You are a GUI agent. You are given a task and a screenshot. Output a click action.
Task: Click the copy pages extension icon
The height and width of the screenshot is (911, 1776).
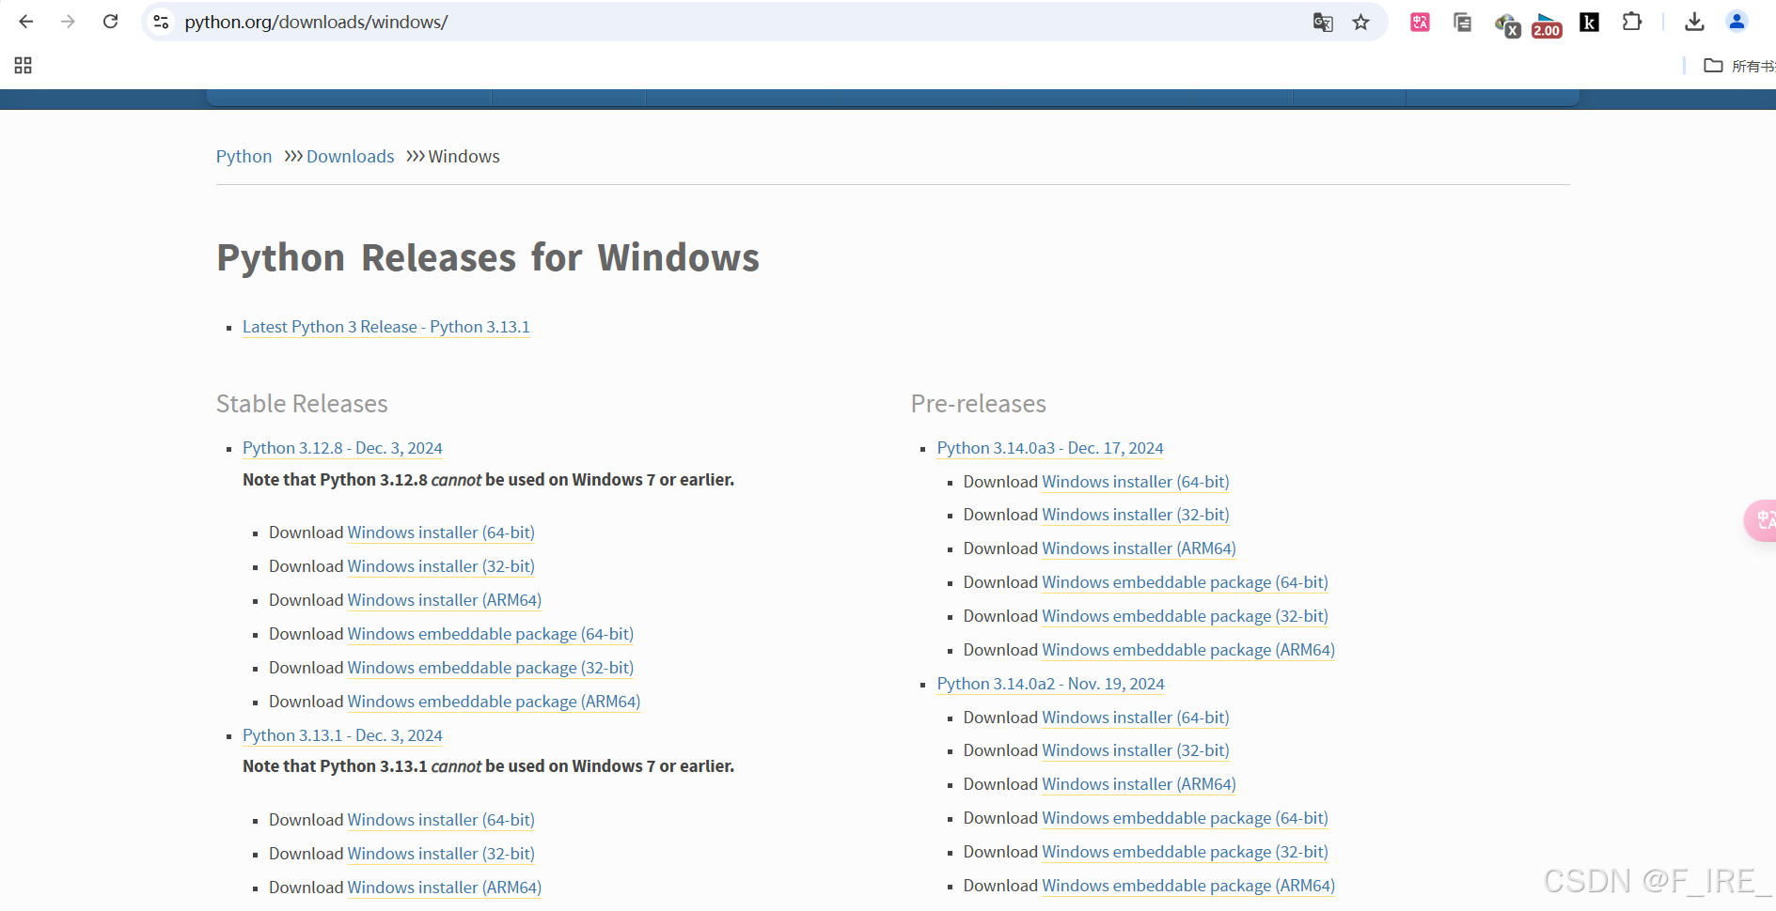click(1462, 23)
